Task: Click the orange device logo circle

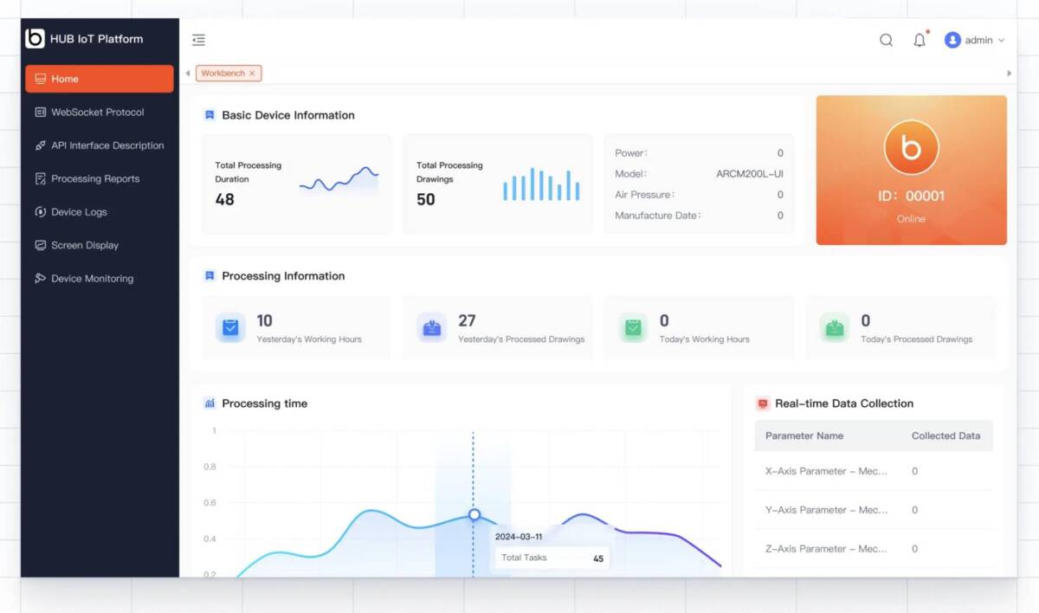Action: pyautogui.click(x=911, y=148)
